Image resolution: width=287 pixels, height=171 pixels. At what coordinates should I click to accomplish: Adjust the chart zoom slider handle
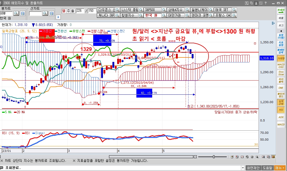point(214,157)
